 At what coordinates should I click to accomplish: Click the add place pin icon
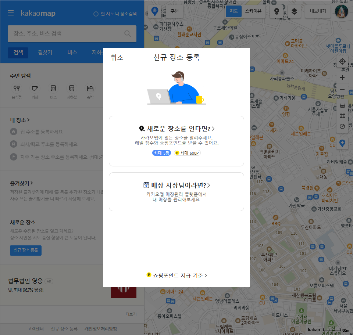(342, 143)
